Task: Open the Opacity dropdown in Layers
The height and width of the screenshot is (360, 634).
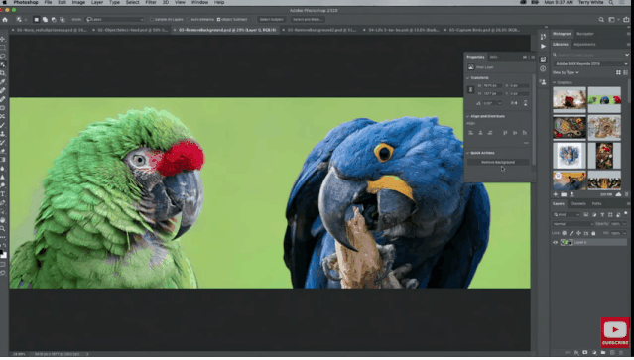Action: coord(624,224)
